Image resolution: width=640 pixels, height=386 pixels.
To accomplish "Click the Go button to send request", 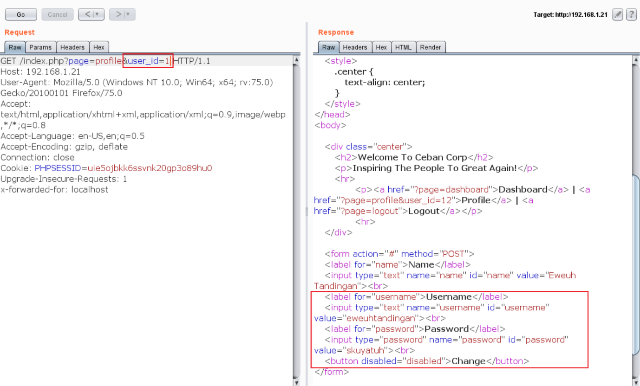I will pyautogui.click(x=21, y=14).
